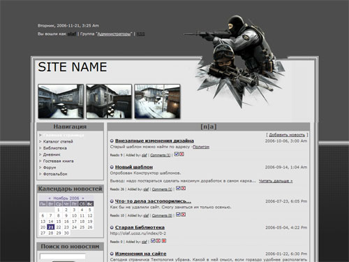
Task: Open the first snowy map thumbnail
Action: pyautogui.click(x=61, y=101)
